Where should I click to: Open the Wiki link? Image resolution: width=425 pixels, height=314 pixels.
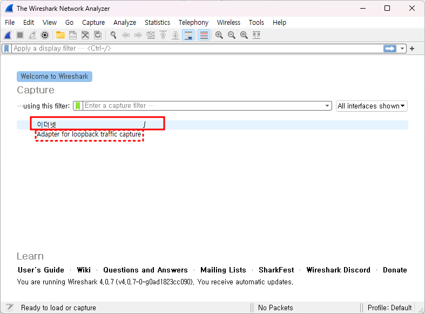tap(84, 270)
